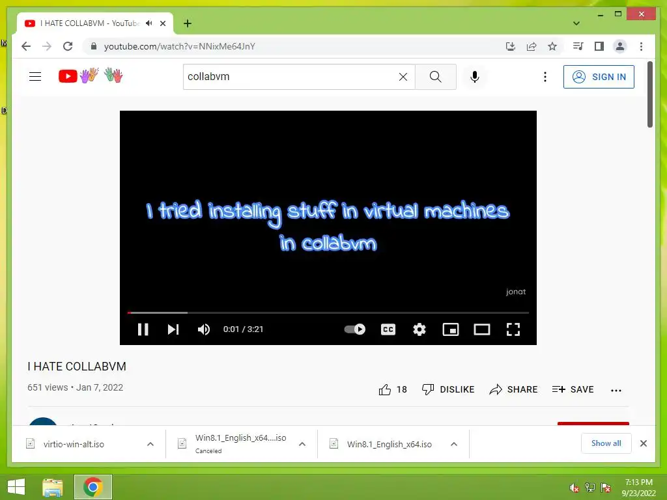The width and height of the screenshot is (667, 500).
Task: Click Show all downloads
Action: click(x=606, y=443)
